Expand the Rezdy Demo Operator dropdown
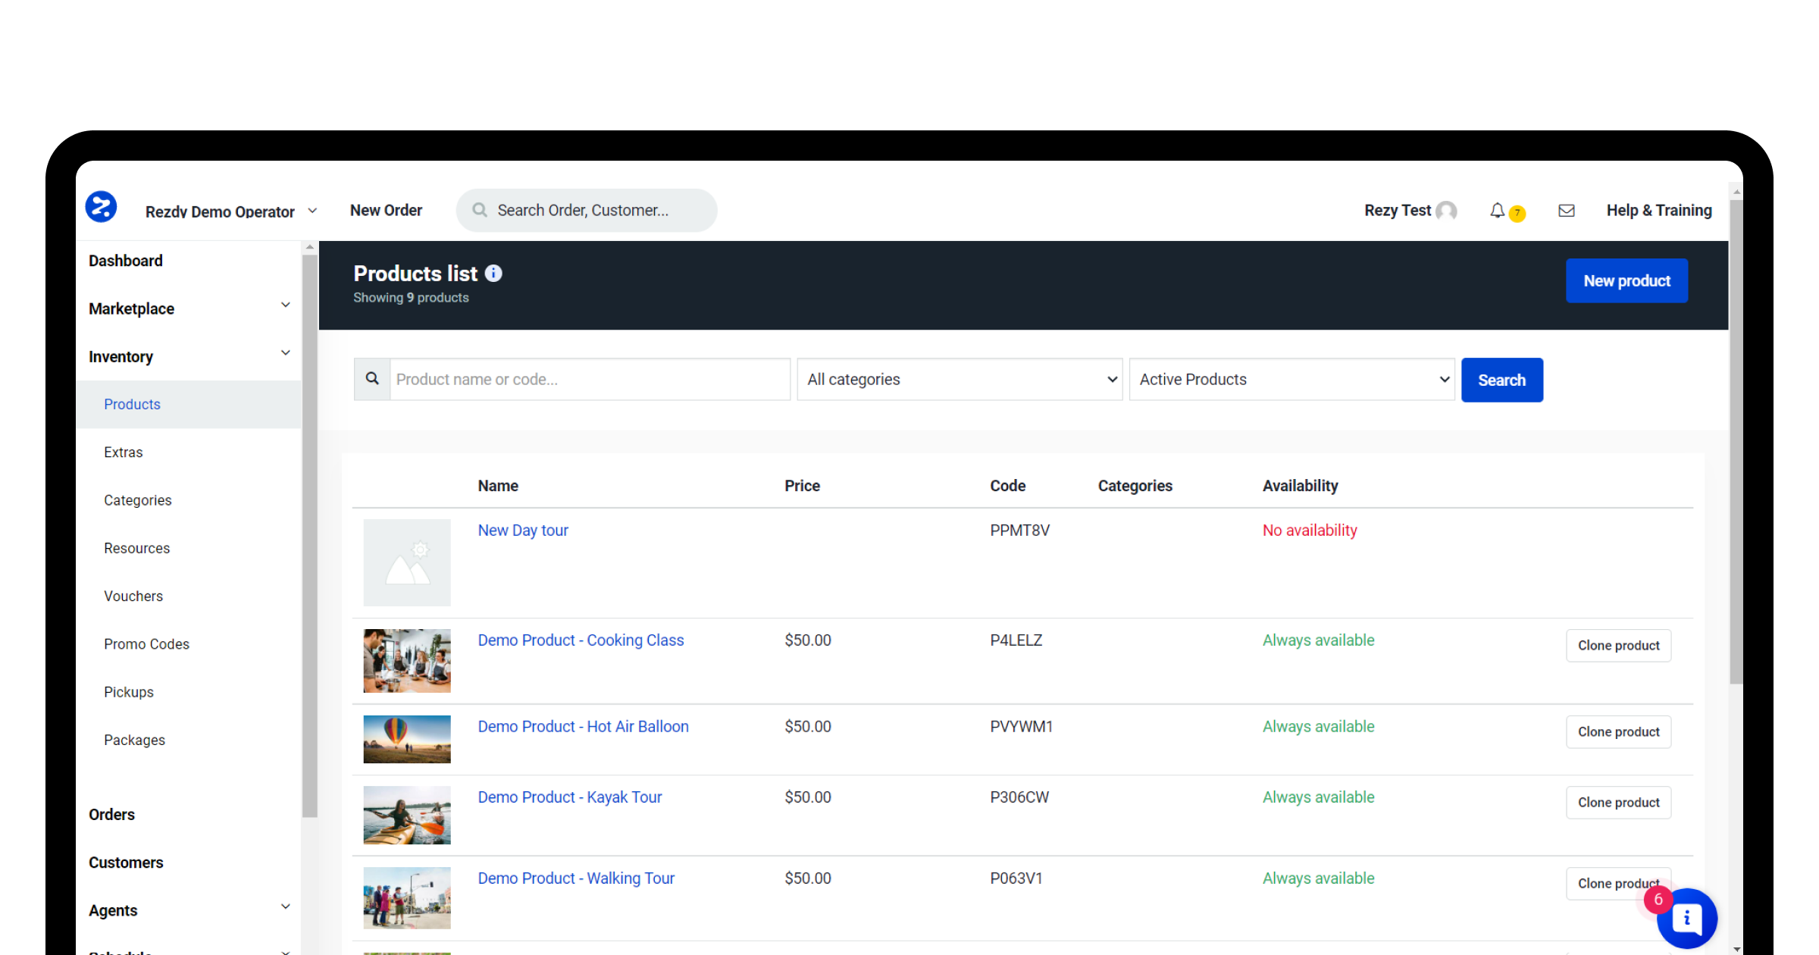This screenshot has width=1819, height=955. click(x=312, y=211)
